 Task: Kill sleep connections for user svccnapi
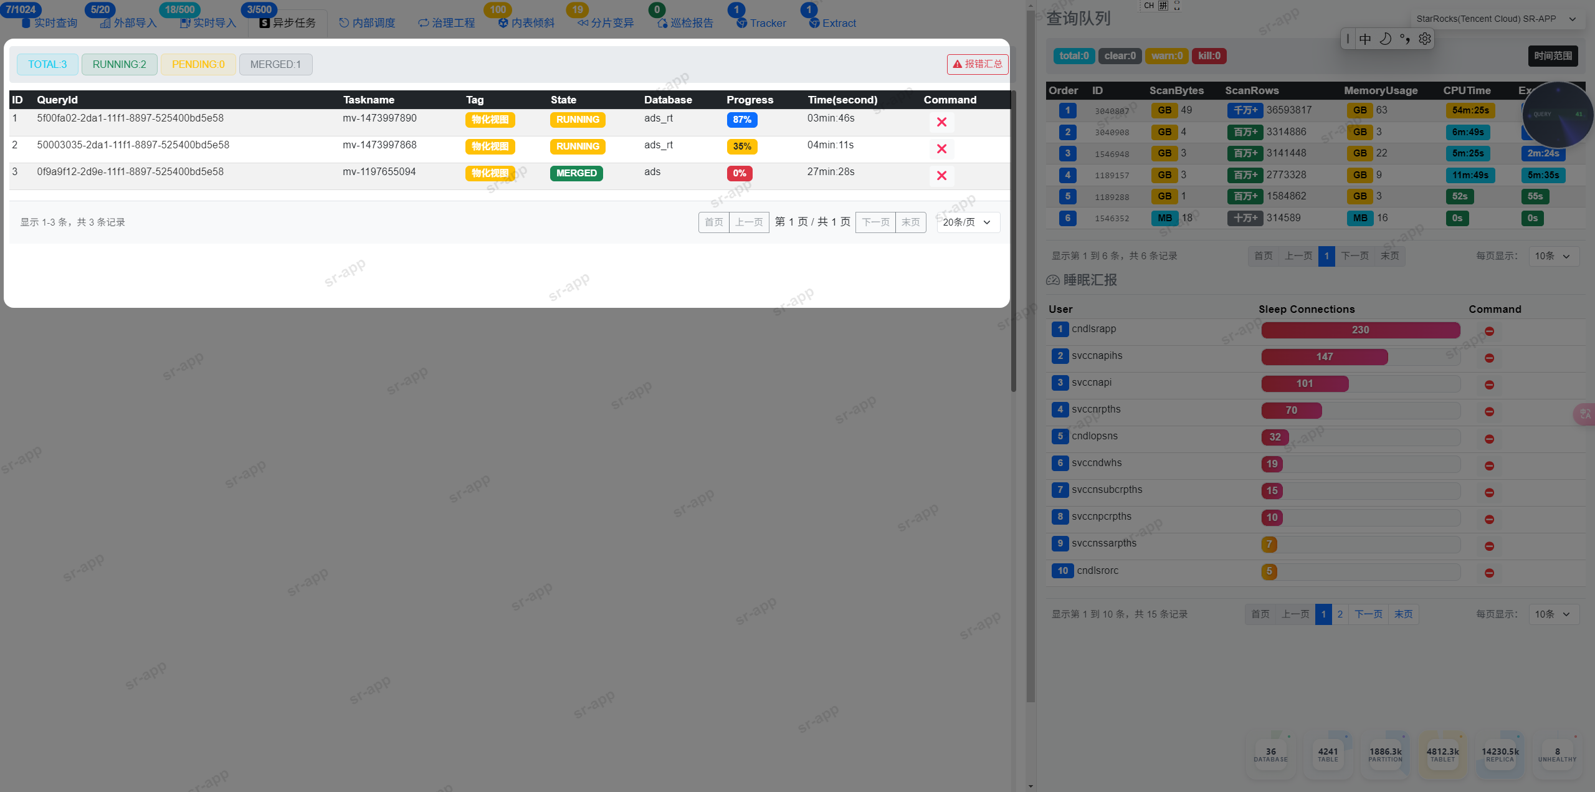pos(1489,385)
